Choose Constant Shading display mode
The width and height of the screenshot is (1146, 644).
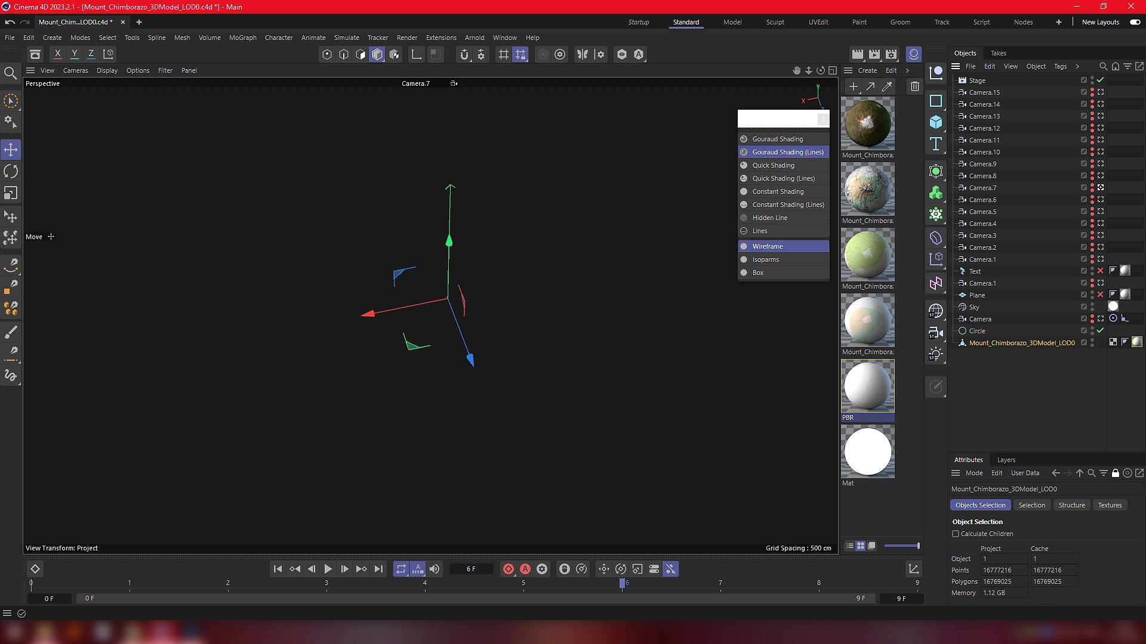(783, 191)
